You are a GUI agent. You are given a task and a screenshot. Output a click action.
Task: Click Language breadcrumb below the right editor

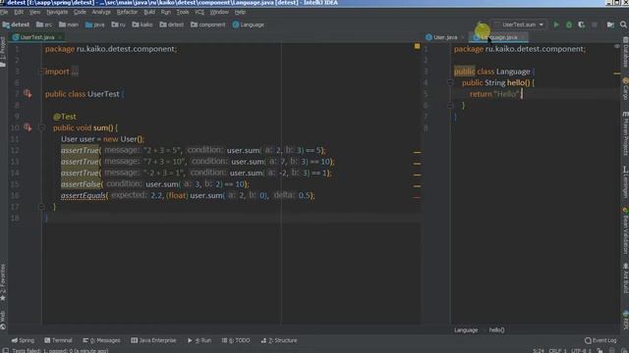click(466, 330)
